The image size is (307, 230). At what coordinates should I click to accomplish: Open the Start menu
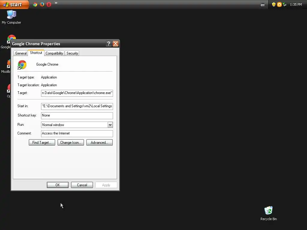tap(14, 4)
